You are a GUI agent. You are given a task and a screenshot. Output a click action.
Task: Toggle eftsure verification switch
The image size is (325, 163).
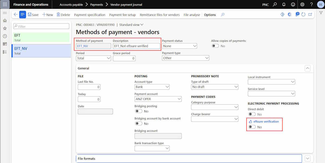coord(252,127)
